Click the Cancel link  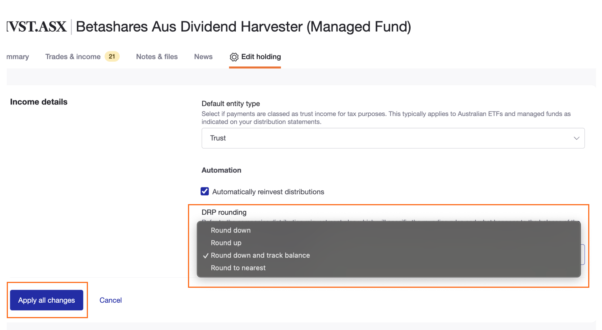click(x=110, y=300)
